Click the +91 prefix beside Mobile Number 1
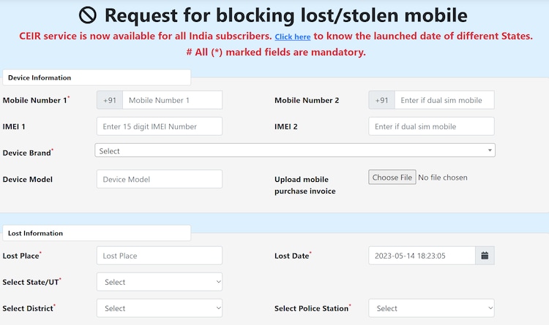This screenshot has width=549, height=325. 110,100
